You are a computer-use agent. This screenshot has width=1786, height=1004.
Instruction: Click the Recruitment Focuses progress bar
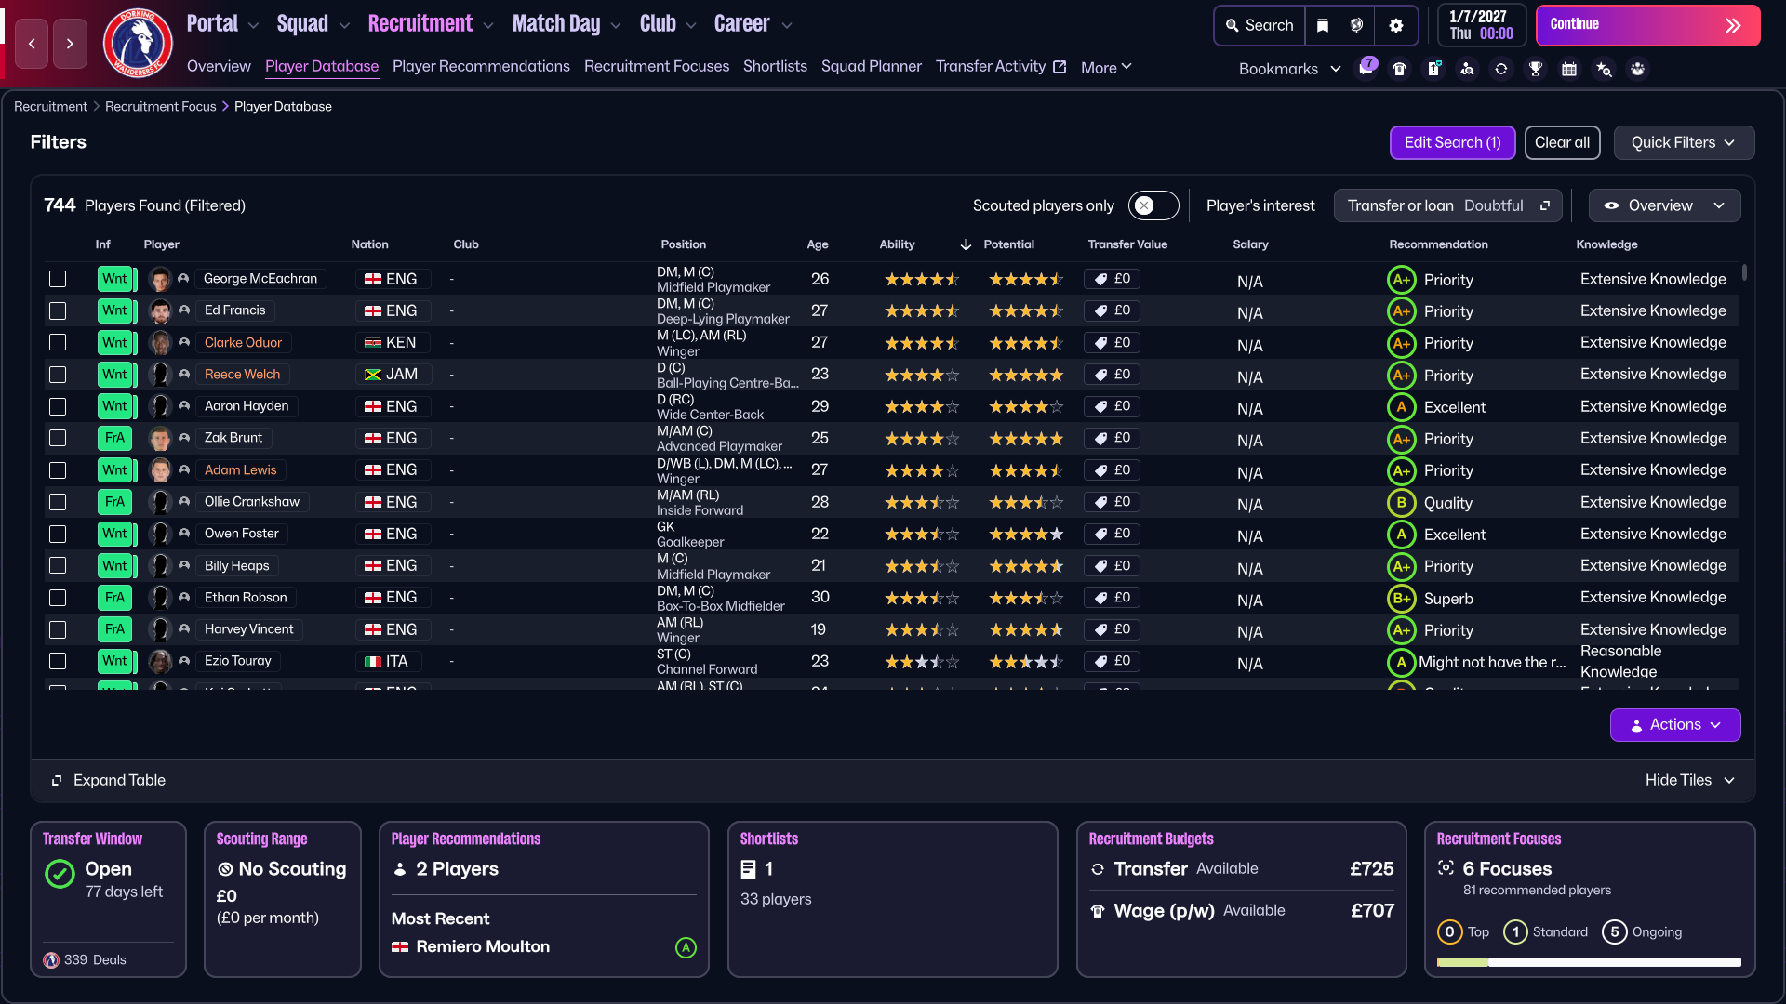click(1589, 963)
